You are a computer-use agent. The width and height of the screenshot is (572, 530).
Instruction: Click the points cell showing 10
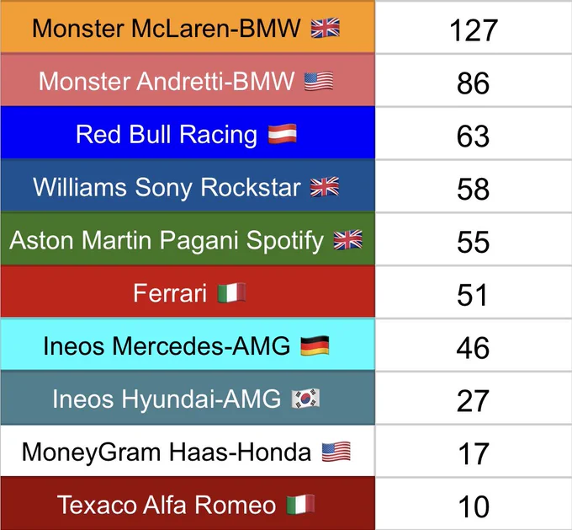[x=474, y=504]
